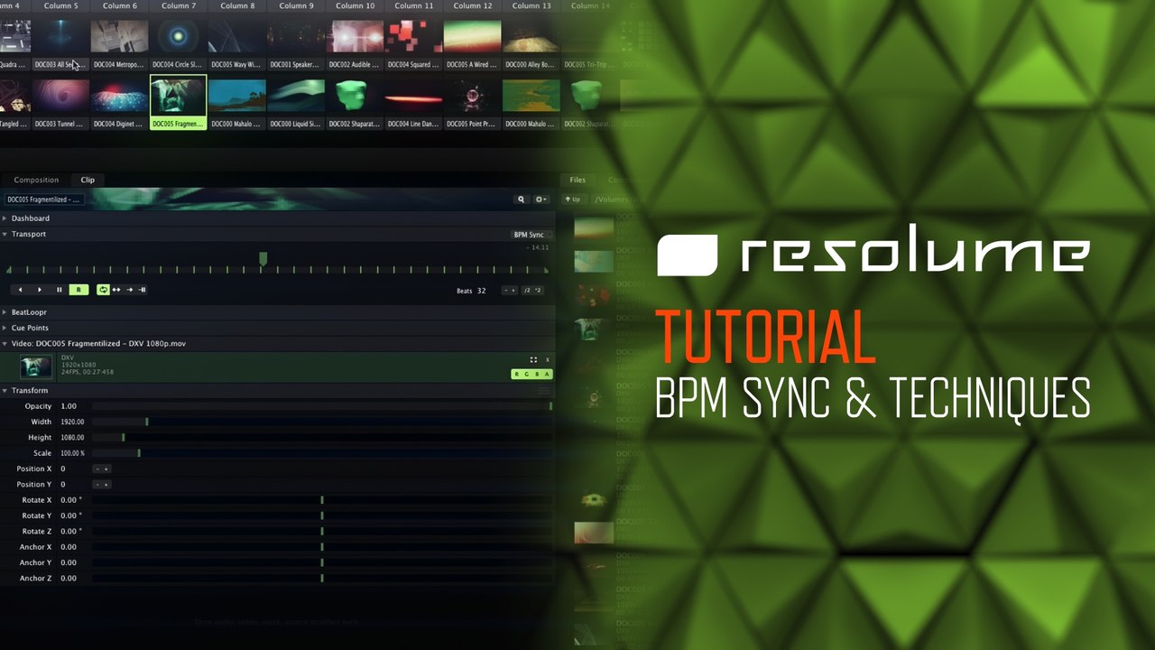Toggle the random playback R button
Viewport: 1155px width, 650px height.
click(x=79, y=290)
